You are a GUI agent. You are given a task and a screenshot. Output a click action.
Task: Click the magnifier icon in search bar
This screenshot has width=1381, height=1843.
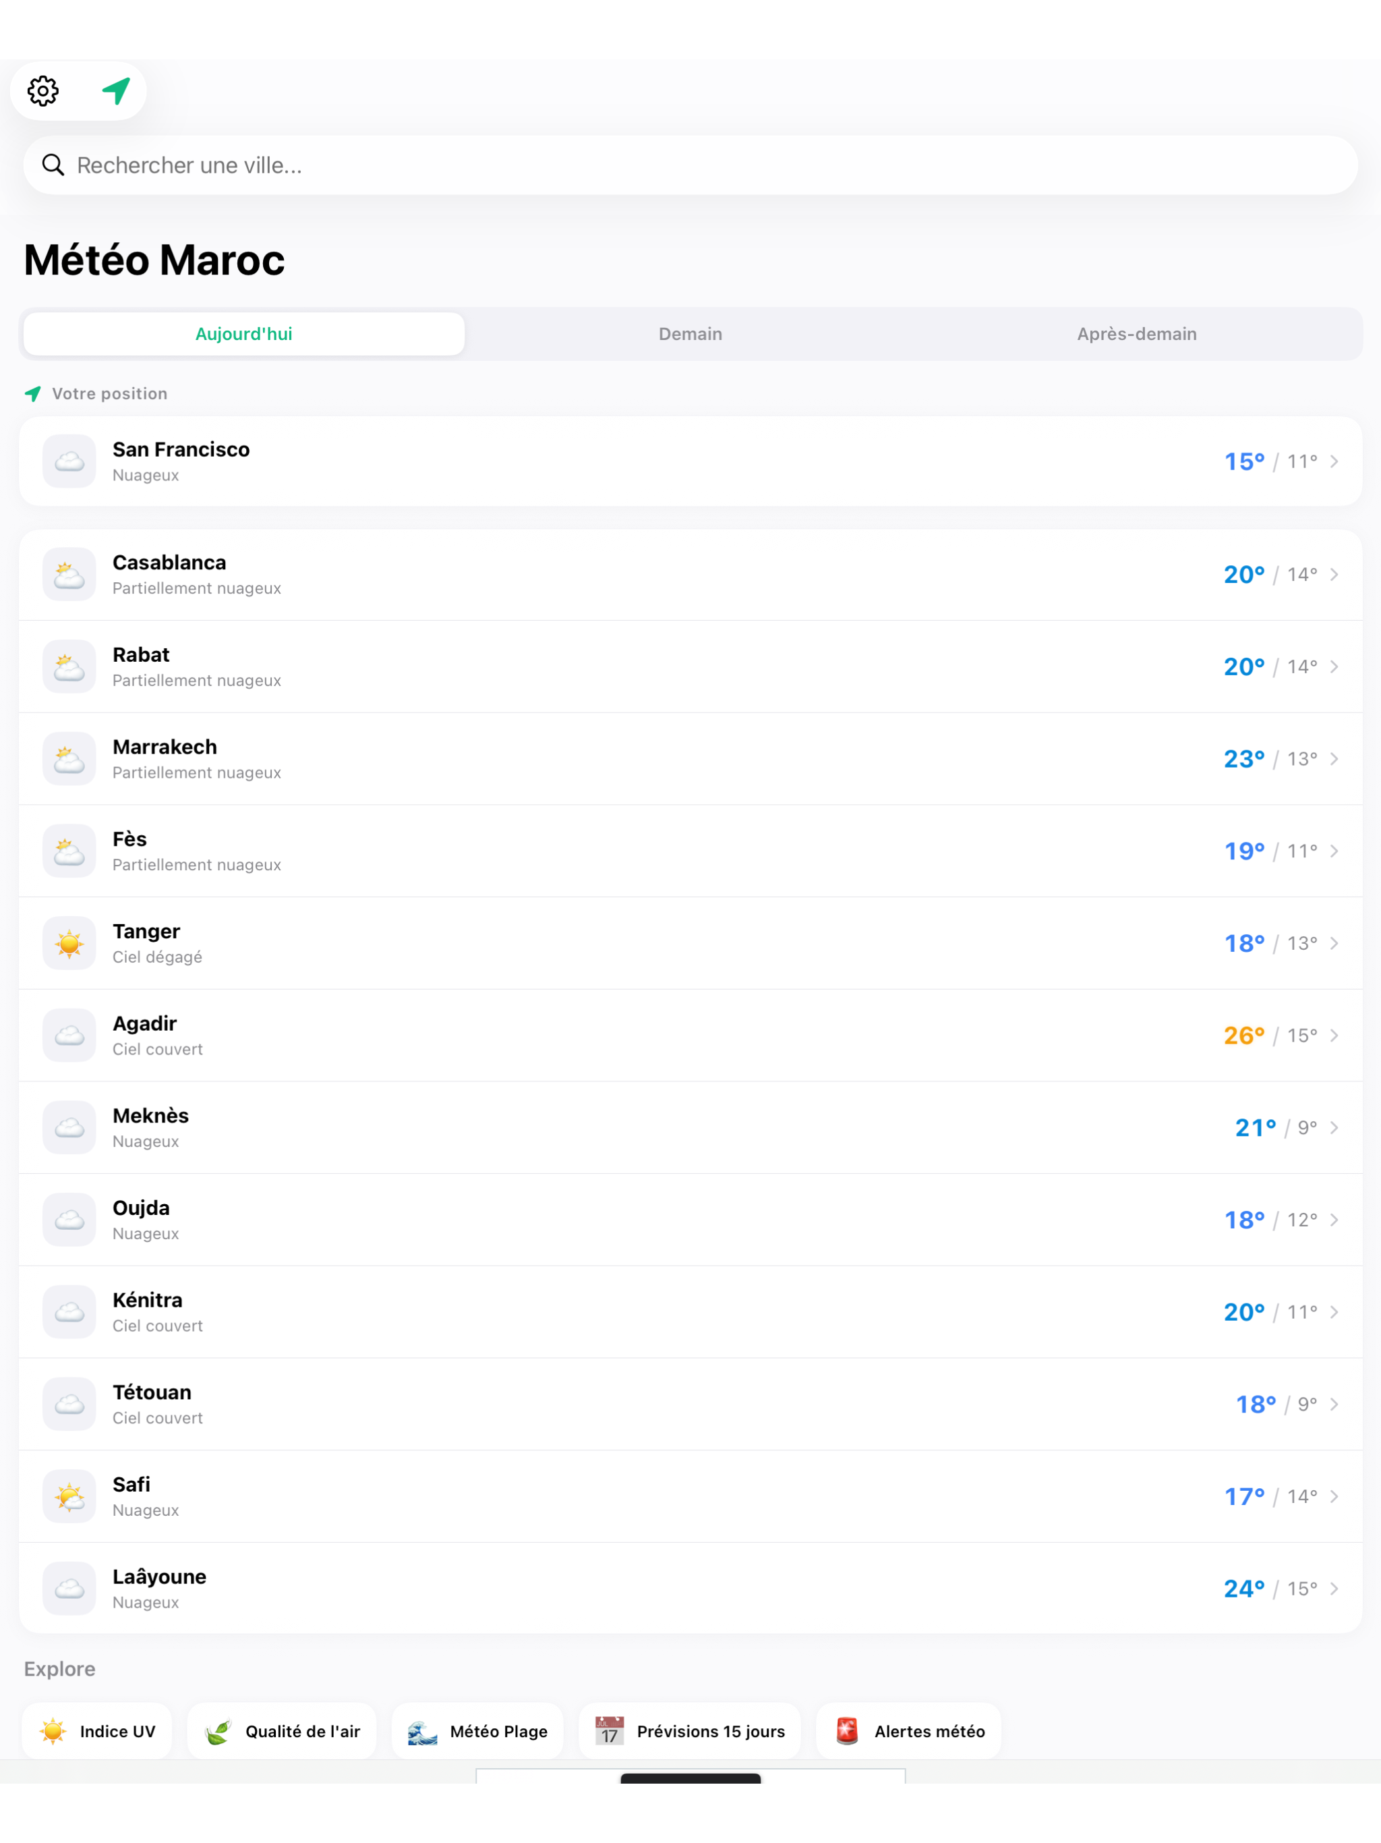pos(53,165)
